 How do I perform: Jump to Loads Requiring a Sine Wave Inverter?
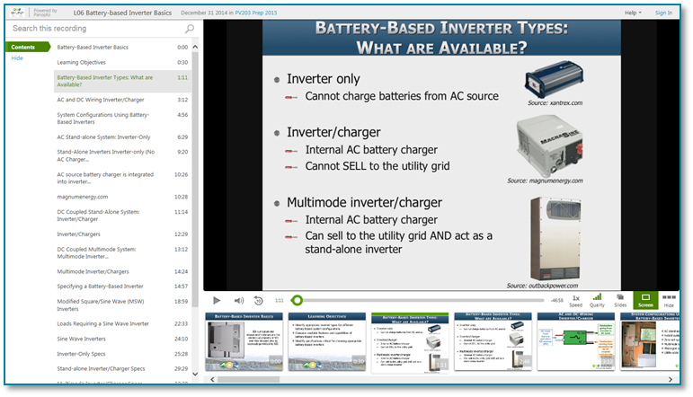pos(122,323)
